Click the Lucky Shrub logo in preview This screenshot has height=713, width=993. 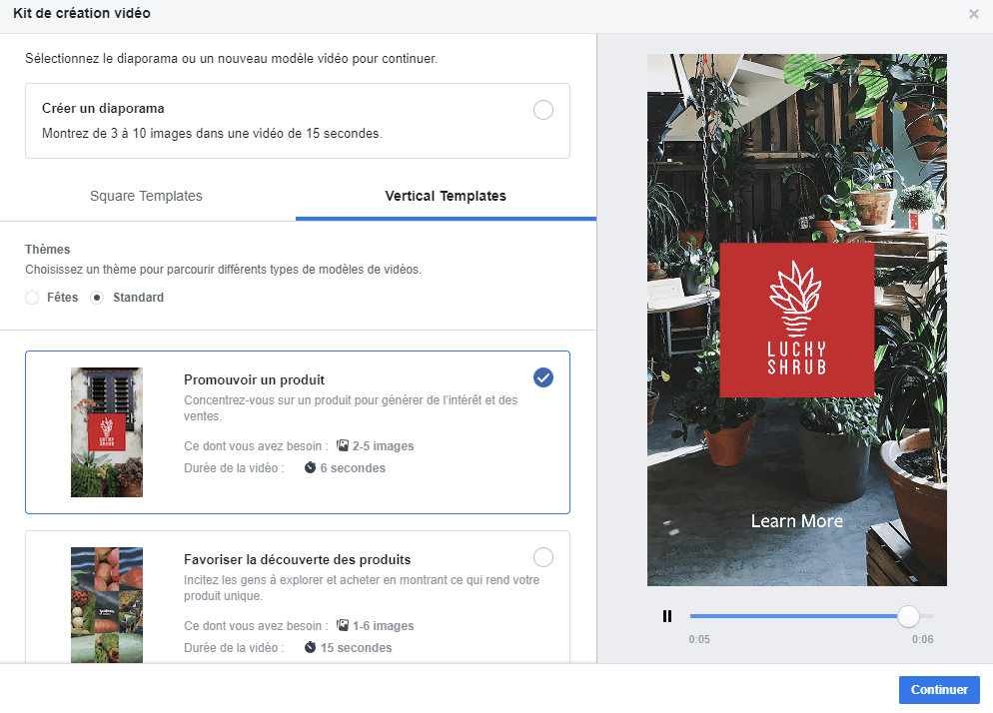pos(796,320)
